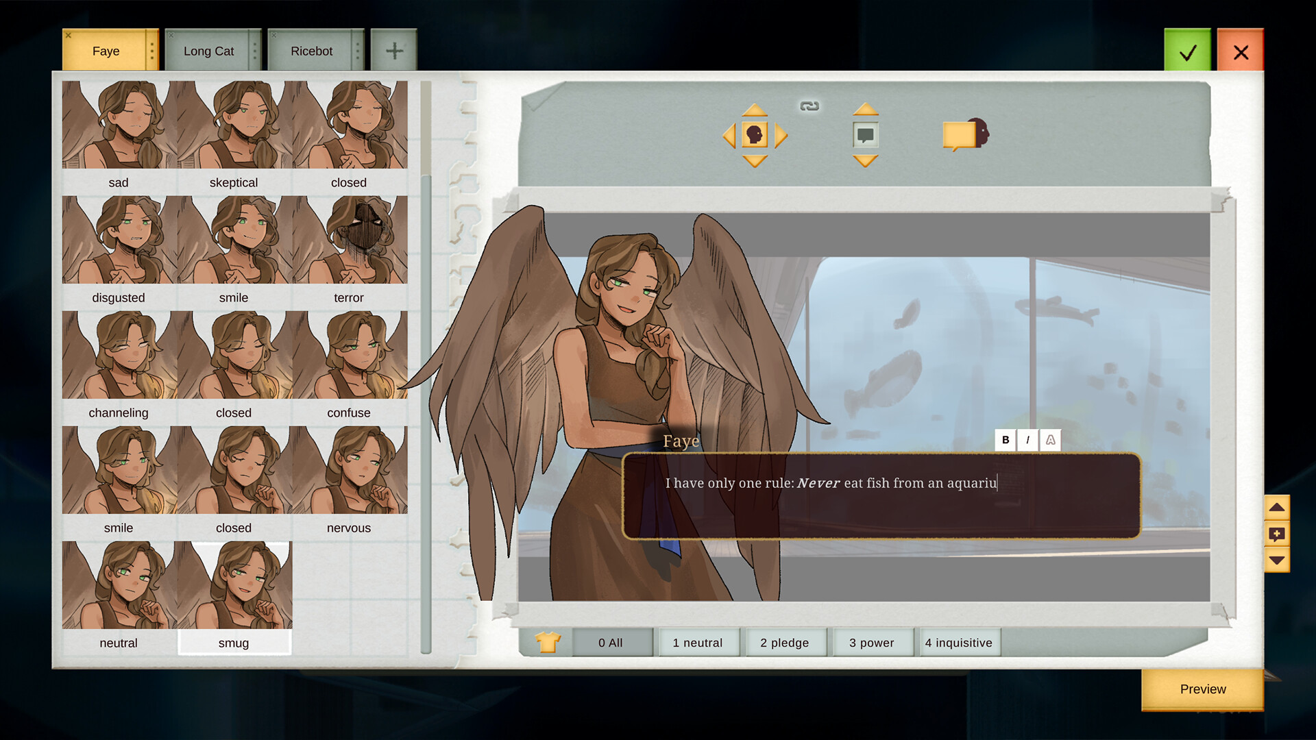Toggle the I italic formatting icon
Image resolution: width=1316 pixels, height=740 pixels.
pos(1027,441)
